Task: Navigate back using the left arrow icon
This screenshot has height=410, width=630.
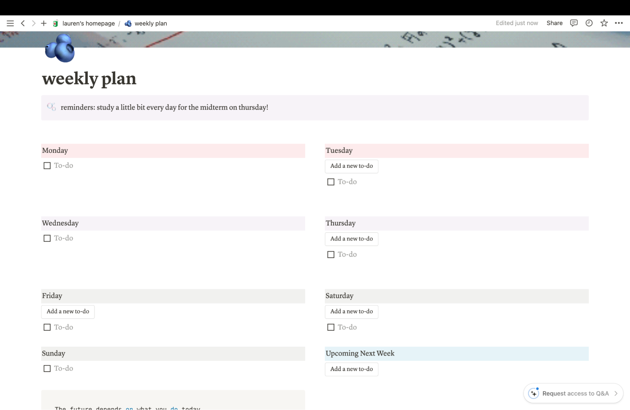Action: (x=23, y=23)
